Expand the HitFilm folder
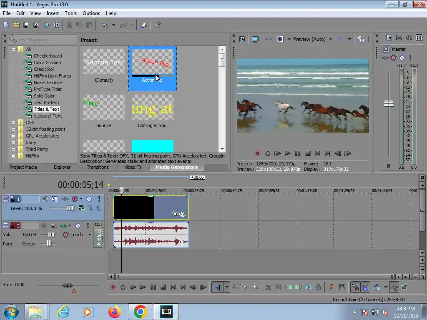This screenshot has height=320, width=427. (x=13, y=156)
